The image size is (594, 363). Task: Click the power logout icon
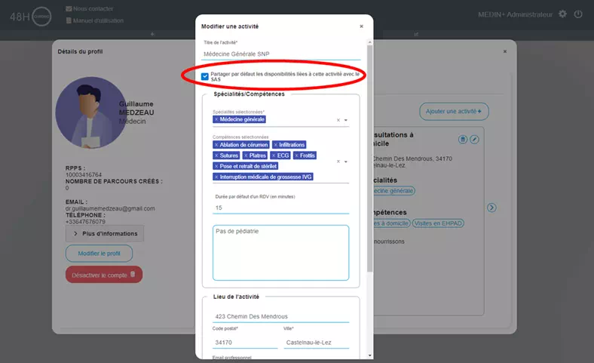click(578, 14)
